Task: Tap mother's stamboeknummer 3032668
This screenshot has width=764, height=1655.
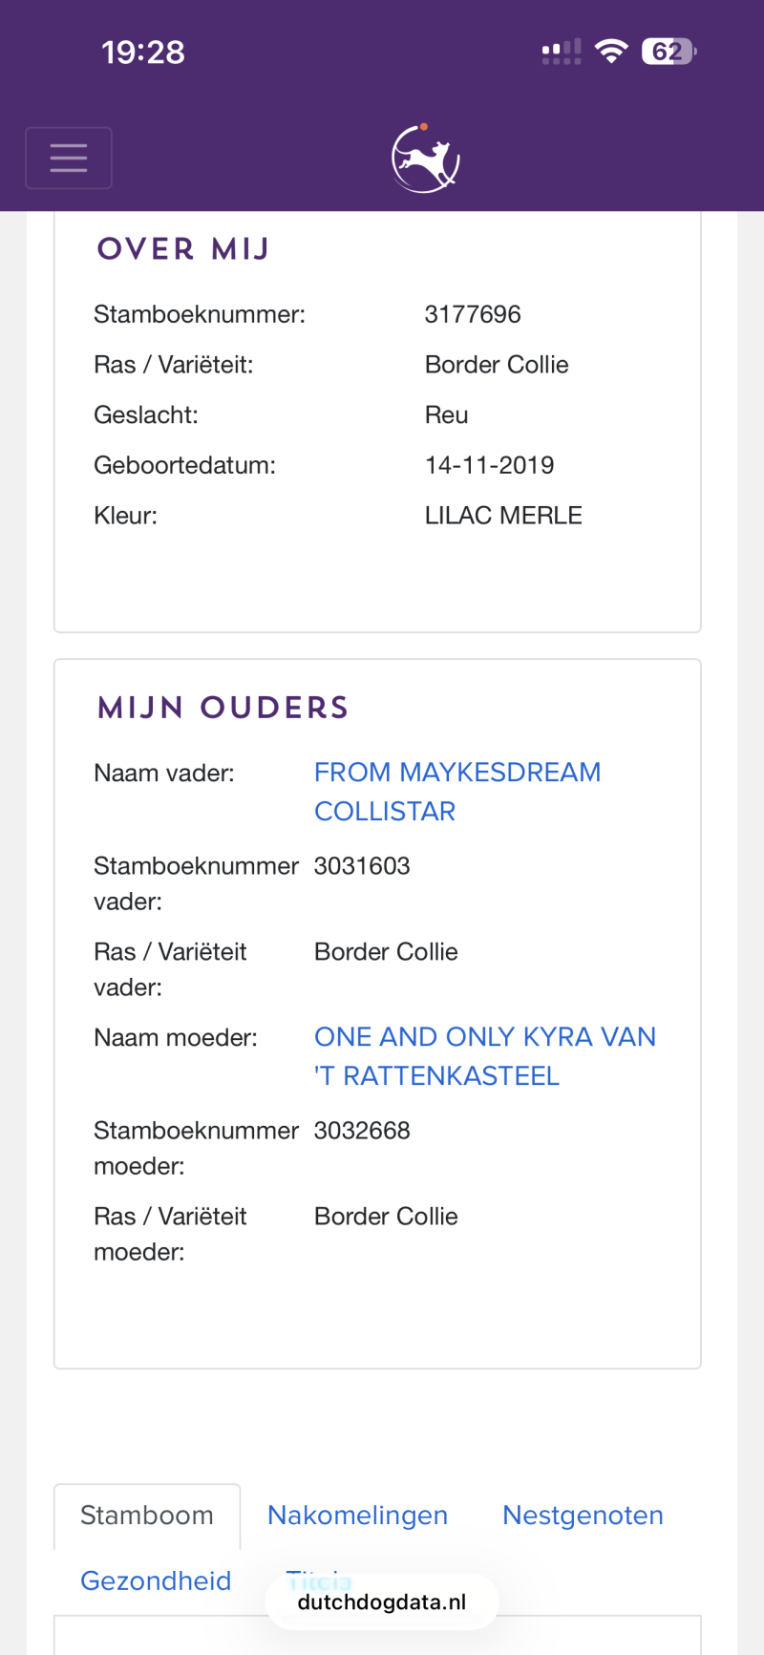Action: pos(362,1131)
